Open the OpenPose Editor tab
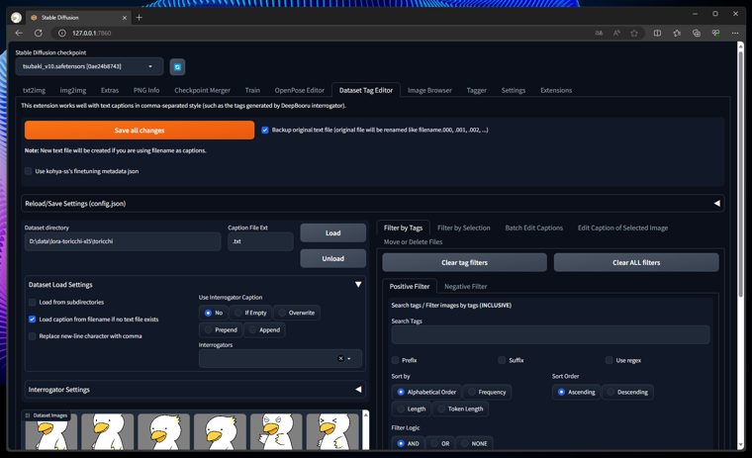Viewport: 752px width, 458px height. click(299, 90)
